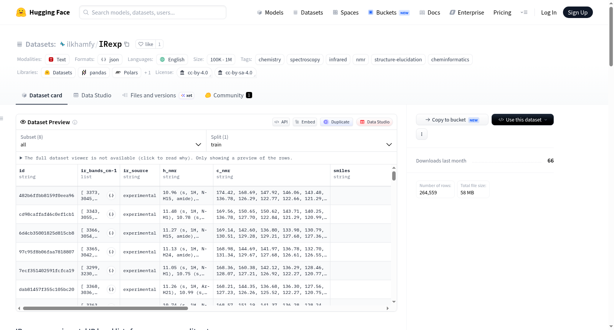This screenshot has width=614, height=330.
Task: Show the additional libraries via +1
Action: (147, 72)
